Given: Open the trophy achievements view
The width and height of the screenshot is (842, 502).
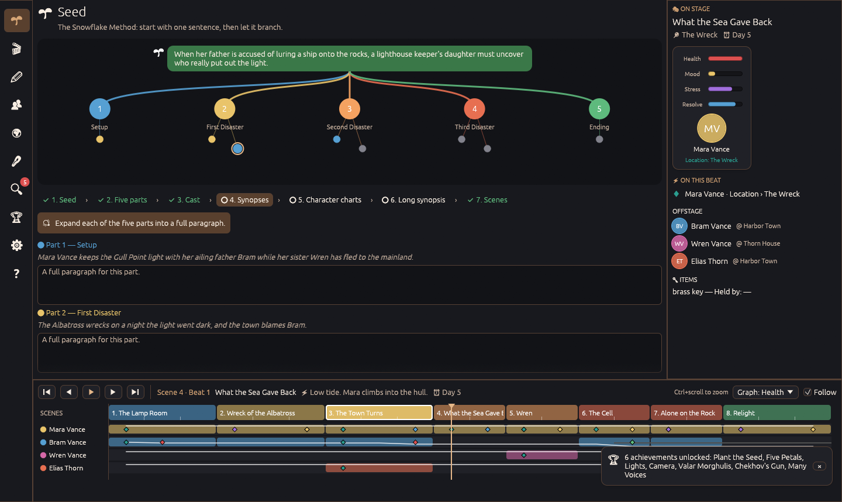Looking at the screenshot, I should (x=16, y=217).
